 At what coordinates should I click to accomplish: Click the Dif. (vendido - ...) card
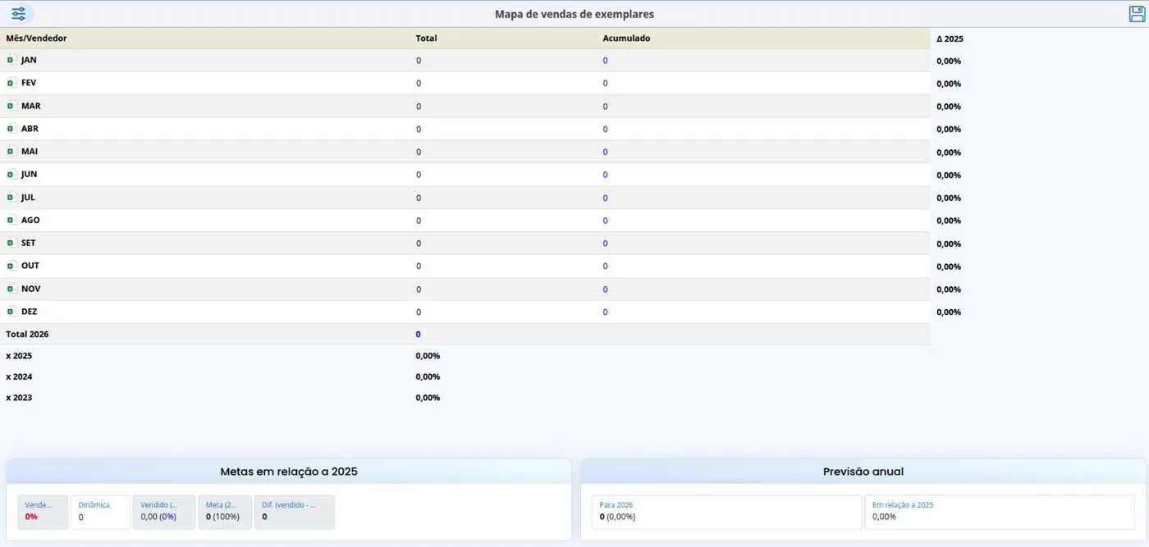[295, 512]
